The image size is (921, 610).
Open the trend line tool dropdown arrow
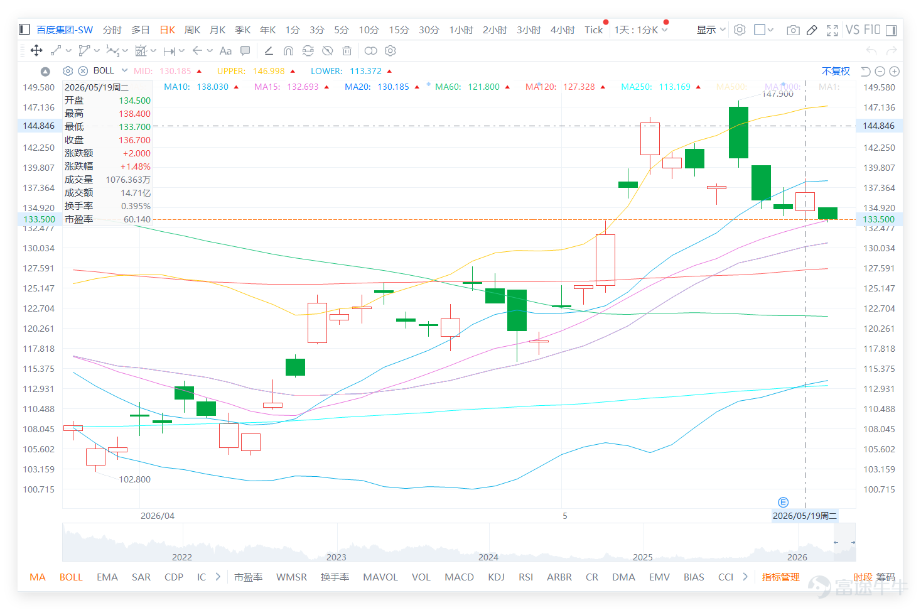68,51
